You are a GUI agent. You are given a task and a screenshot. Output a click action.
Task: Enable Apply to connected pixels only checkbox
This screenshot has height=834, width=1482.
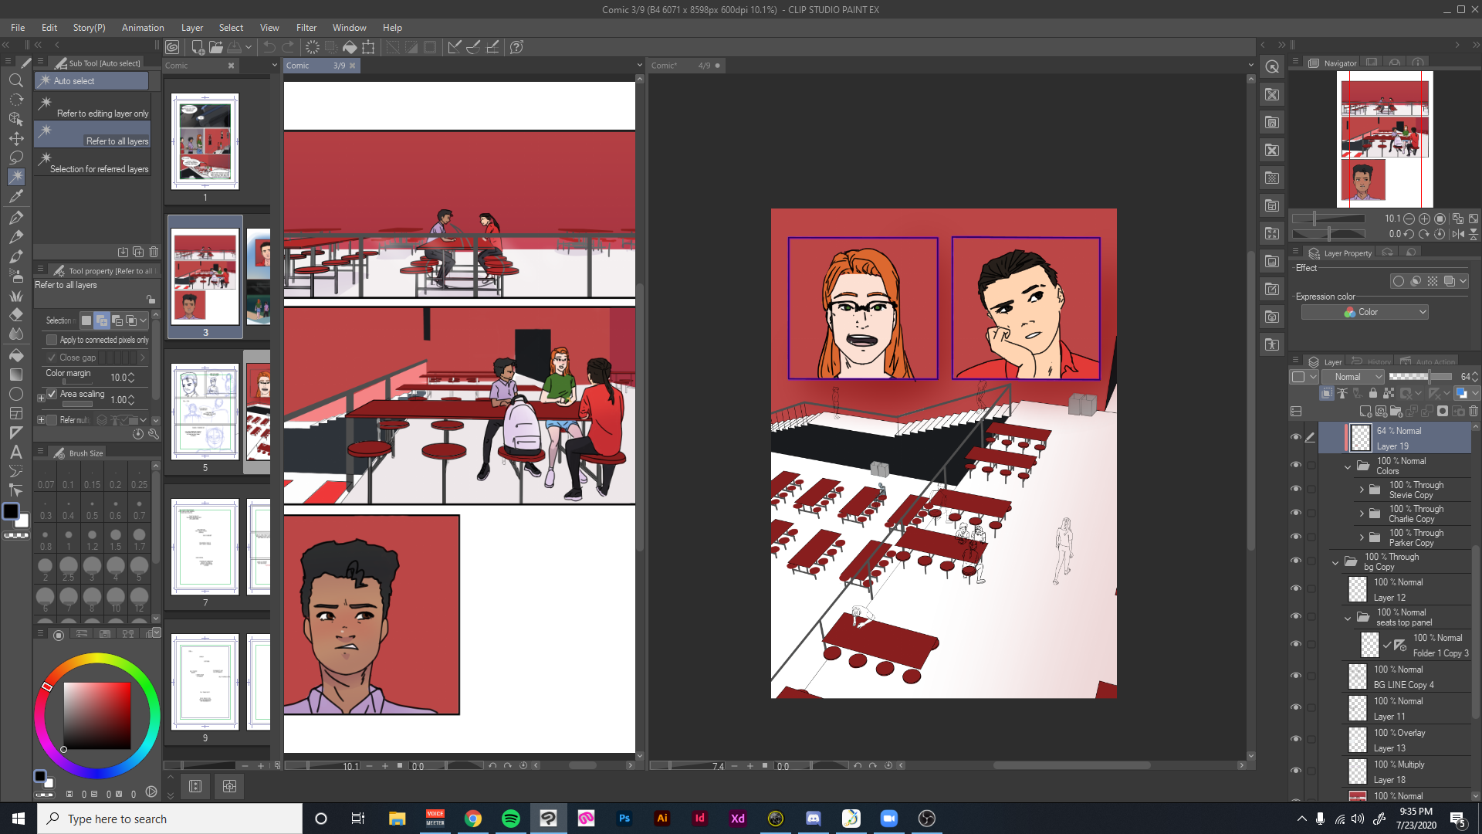52,340
